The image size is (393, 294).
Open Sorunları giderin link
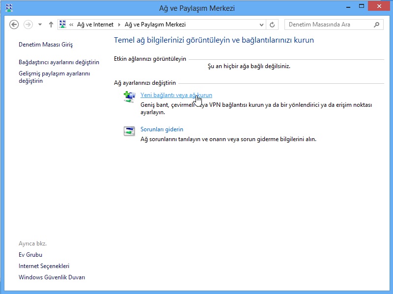point(162,129)
